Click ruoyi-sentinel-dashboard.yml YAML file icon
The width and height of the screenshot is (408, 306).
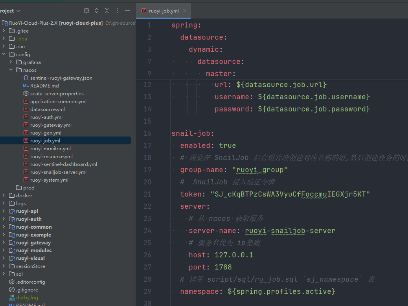click(x=26, y=164)
